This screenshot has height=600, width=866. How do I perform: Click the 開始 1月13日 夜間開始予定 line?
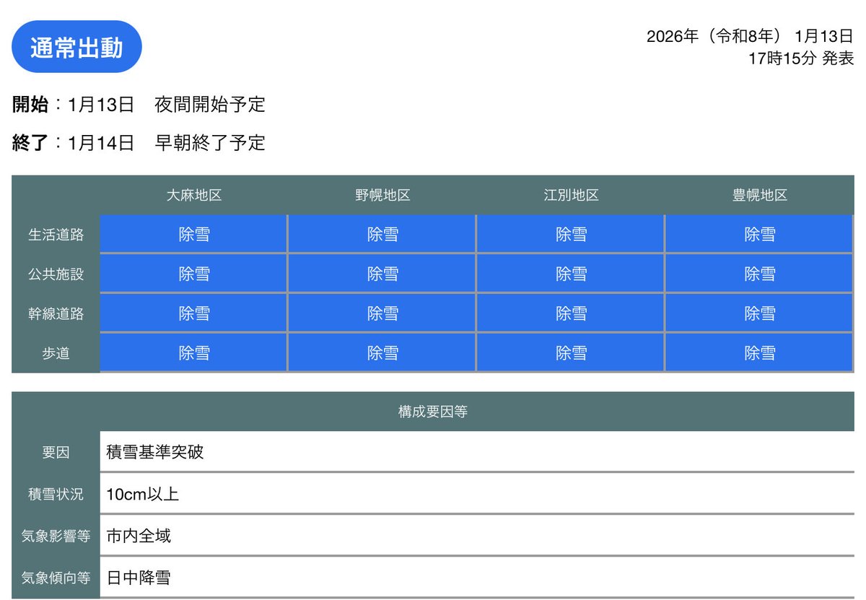tap(139, 105)
